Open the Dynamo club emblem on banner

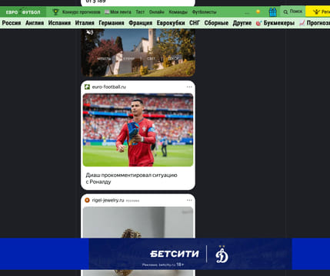222,255
